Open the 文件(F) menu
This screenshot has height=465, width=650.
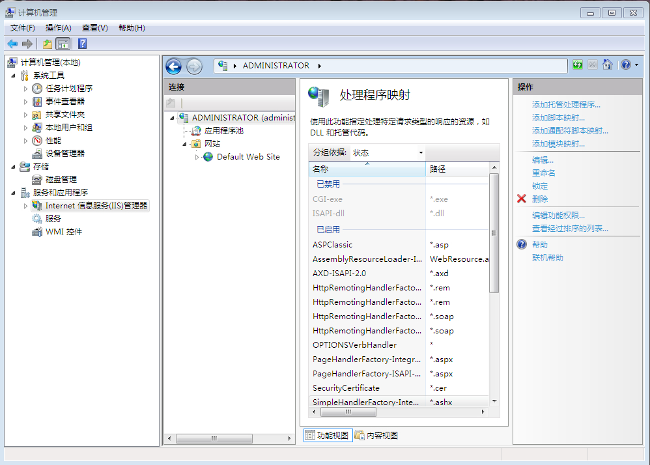(22, 28)
